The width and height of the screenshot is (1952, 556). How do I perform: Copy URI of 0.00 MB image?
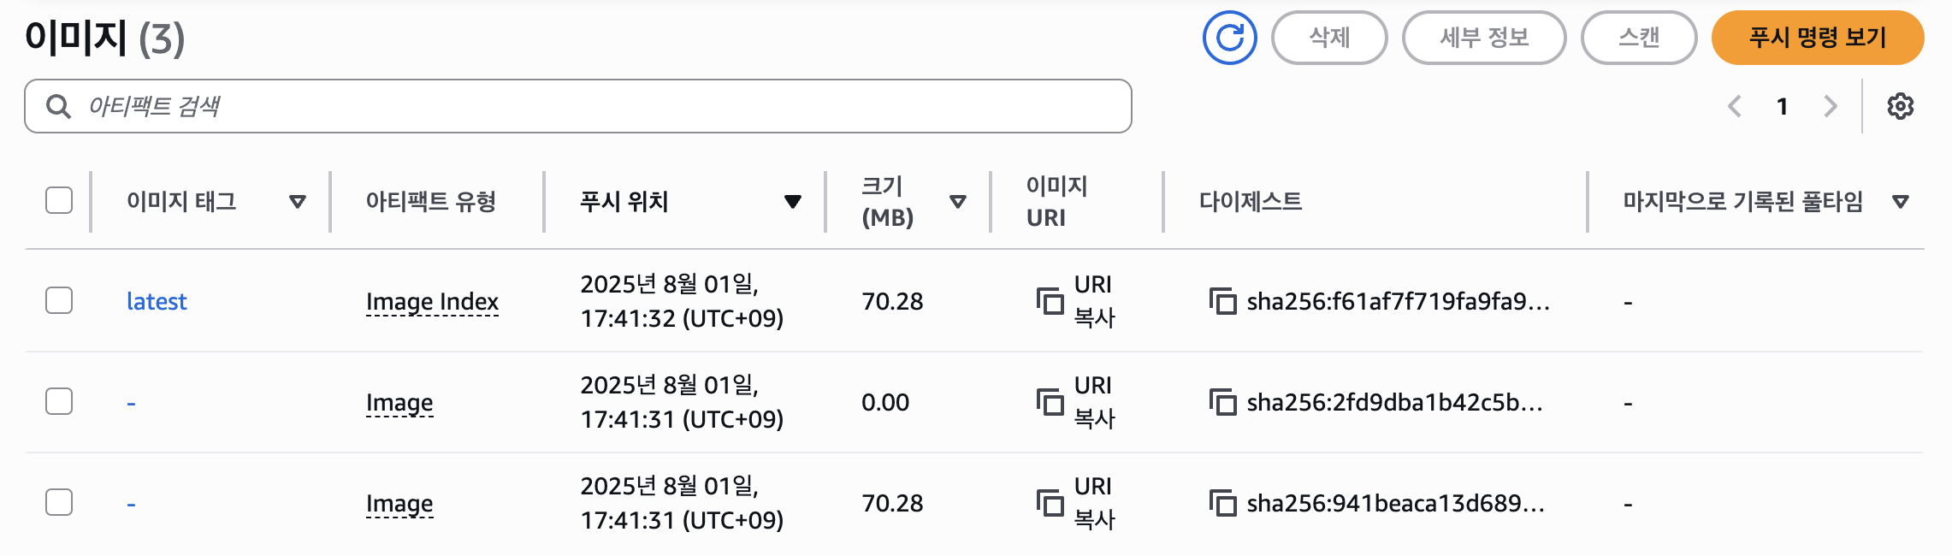(1050, 402)
